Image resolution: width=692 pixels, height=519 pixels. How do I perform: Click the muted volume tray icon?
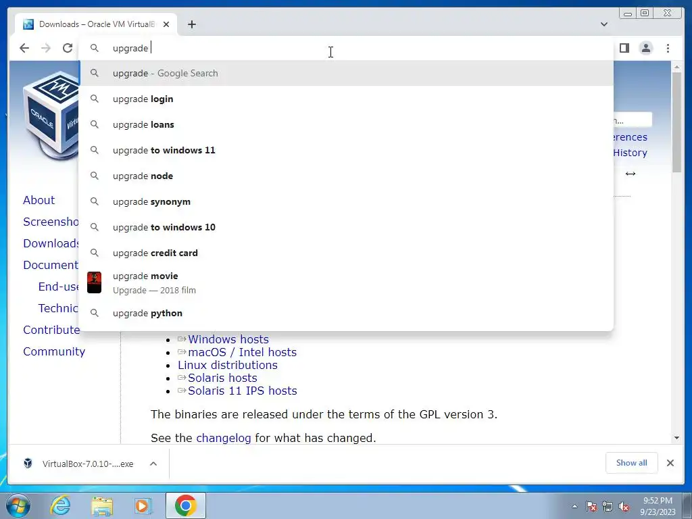pyautogui.click(x=624, y=506)
